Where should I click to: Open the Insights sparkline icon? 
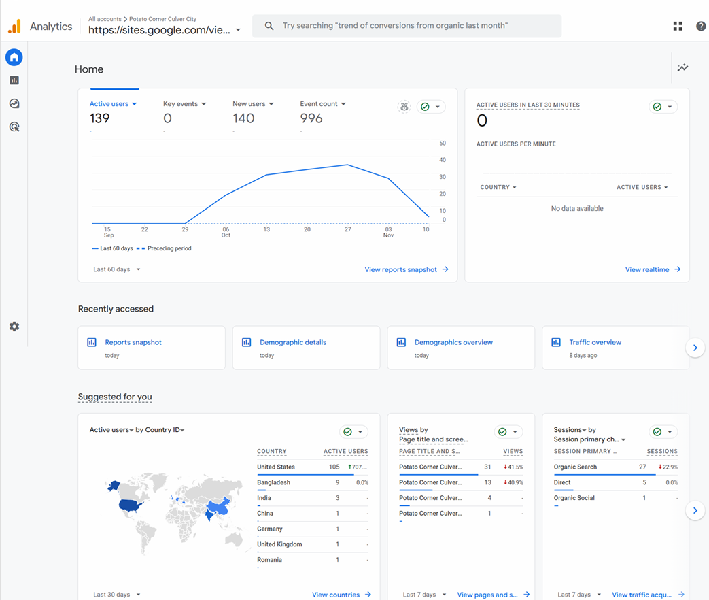coord(682,68)
